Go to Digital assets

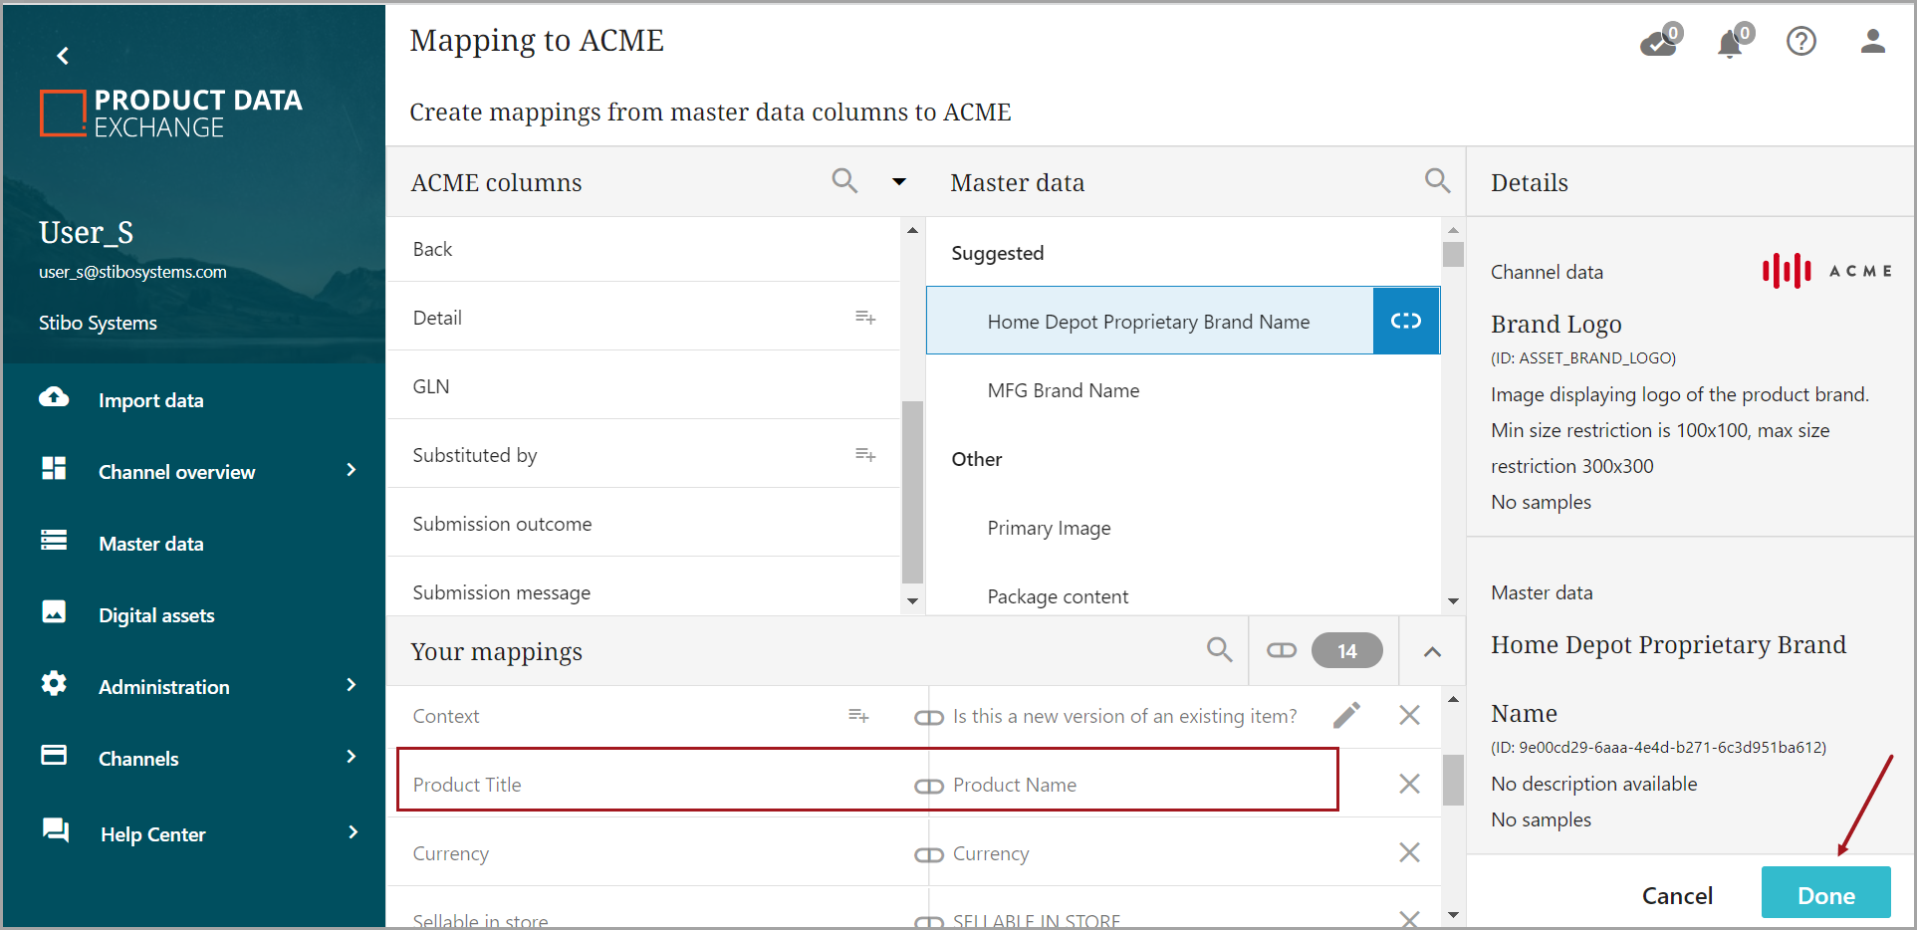(x=156, y=615)
